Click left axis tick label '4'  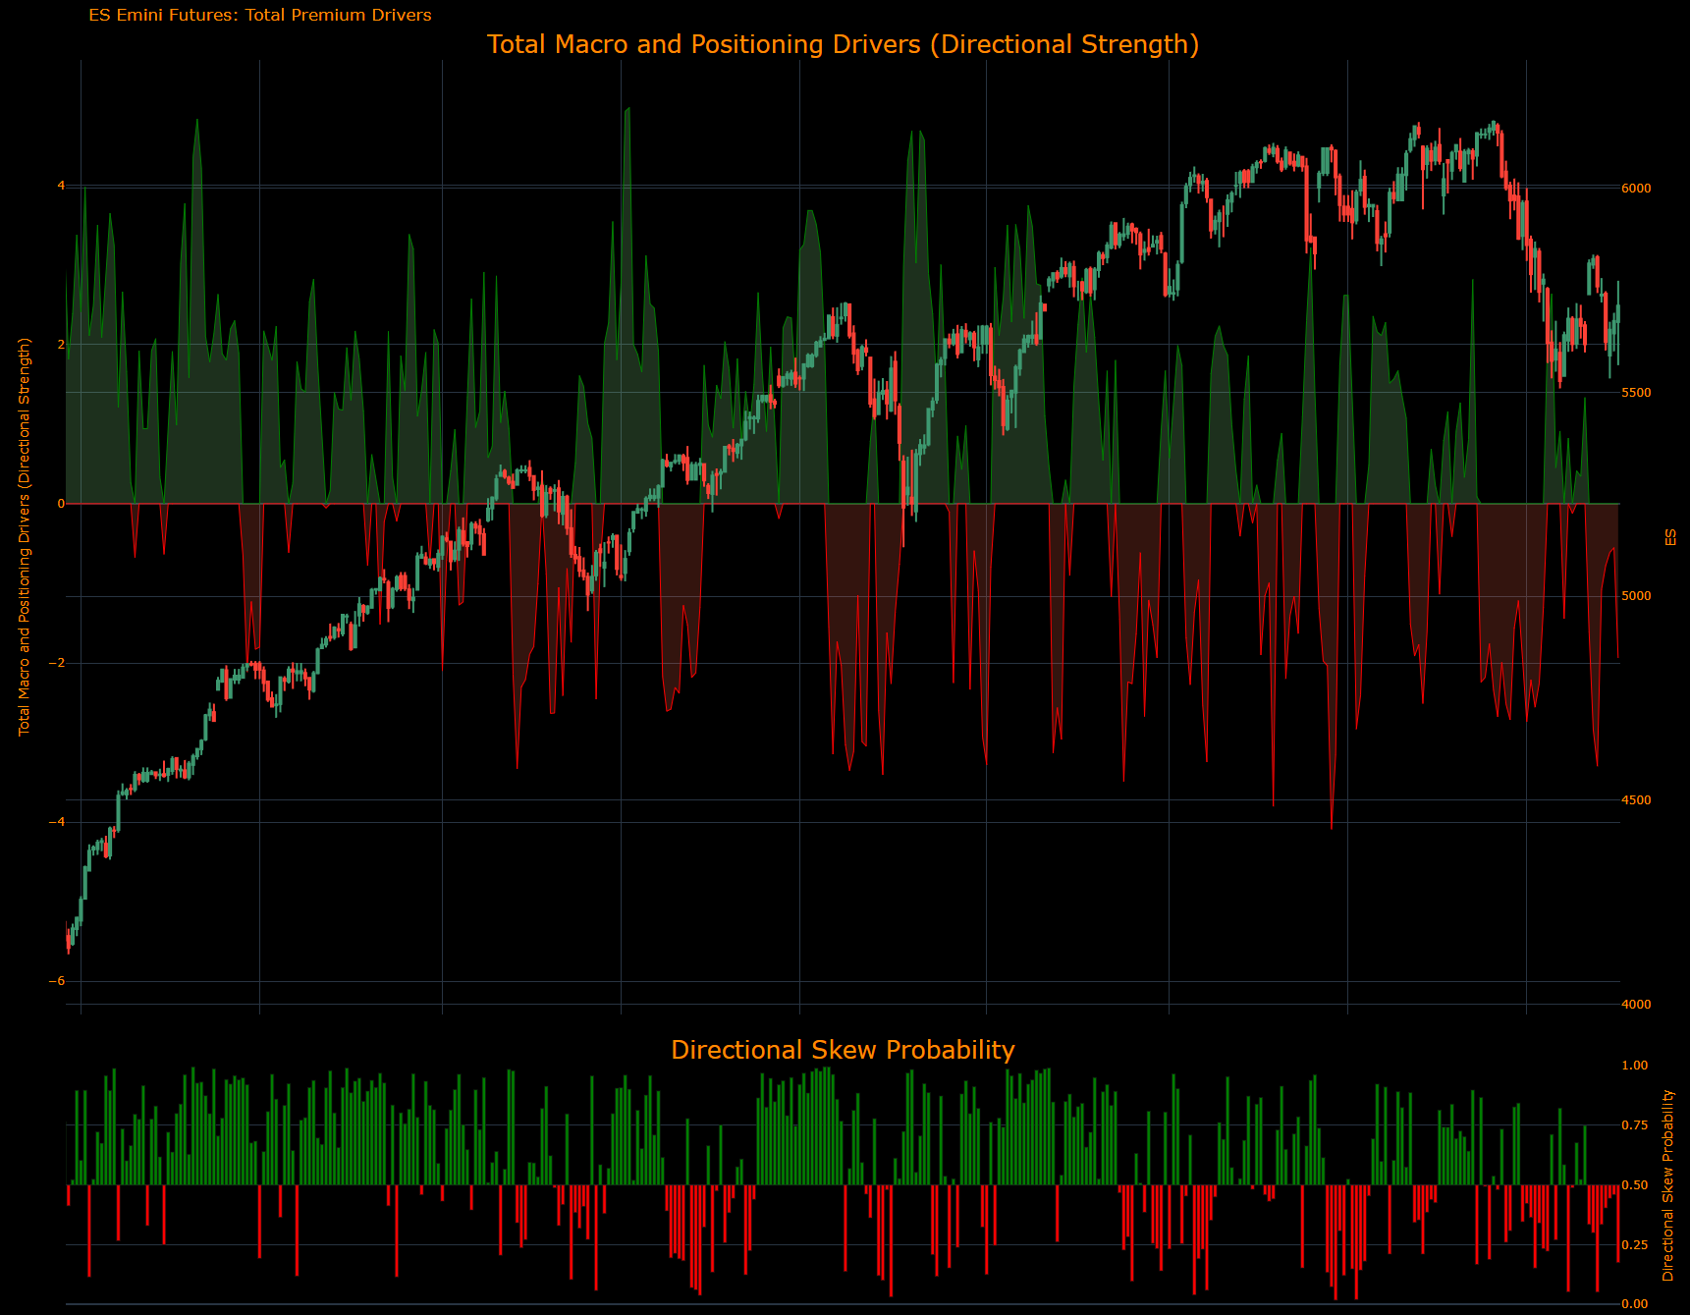[61, 186]
